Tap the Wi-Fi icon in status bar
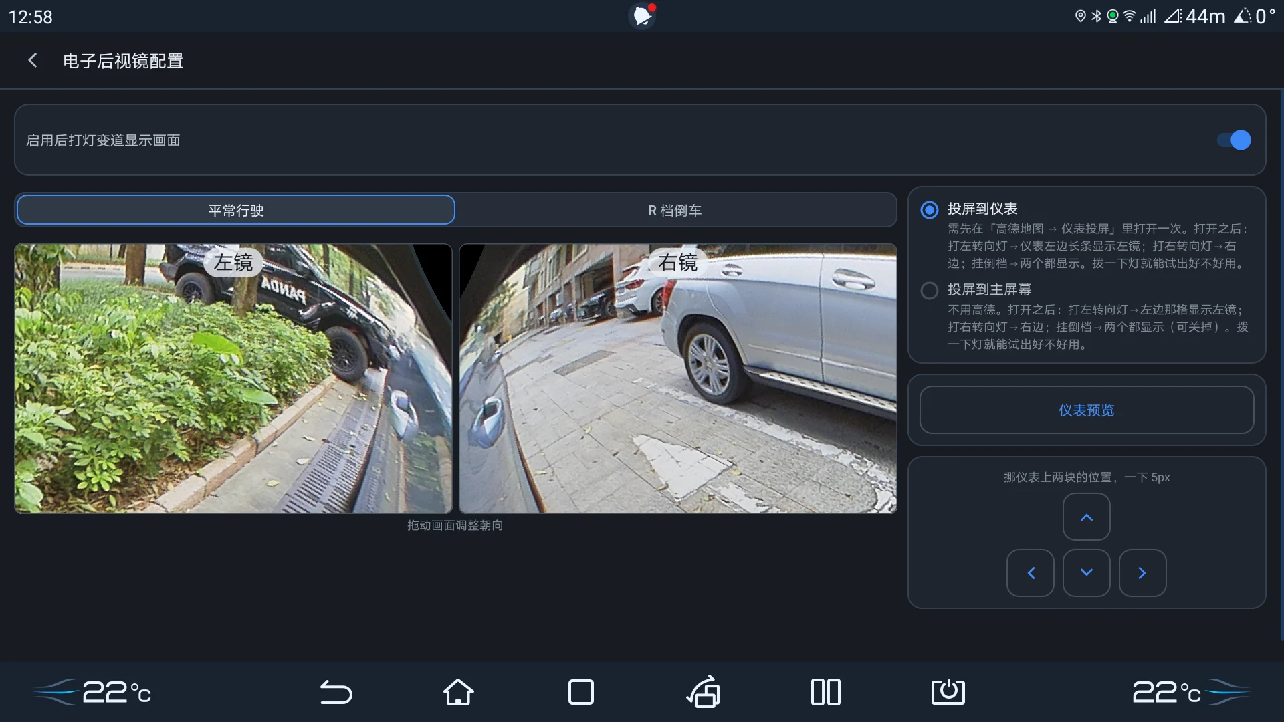The image size is (1284, 722). point(1130,16)
